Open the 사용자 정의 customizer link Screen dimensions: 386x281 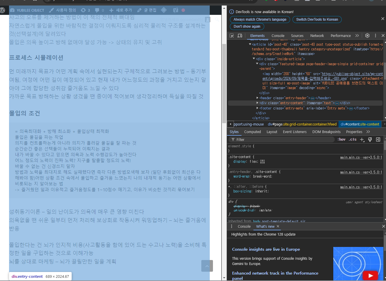(x=62, y=10)
